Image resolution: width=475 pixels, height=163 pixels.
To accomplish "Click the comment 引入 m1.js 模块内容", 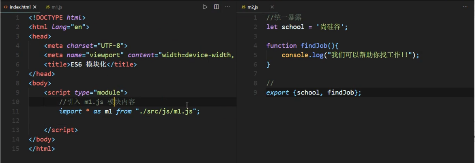I will click(x=97, y=102).
